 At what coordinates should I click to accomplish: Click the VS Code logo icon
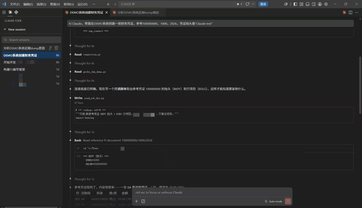(4, 4)
